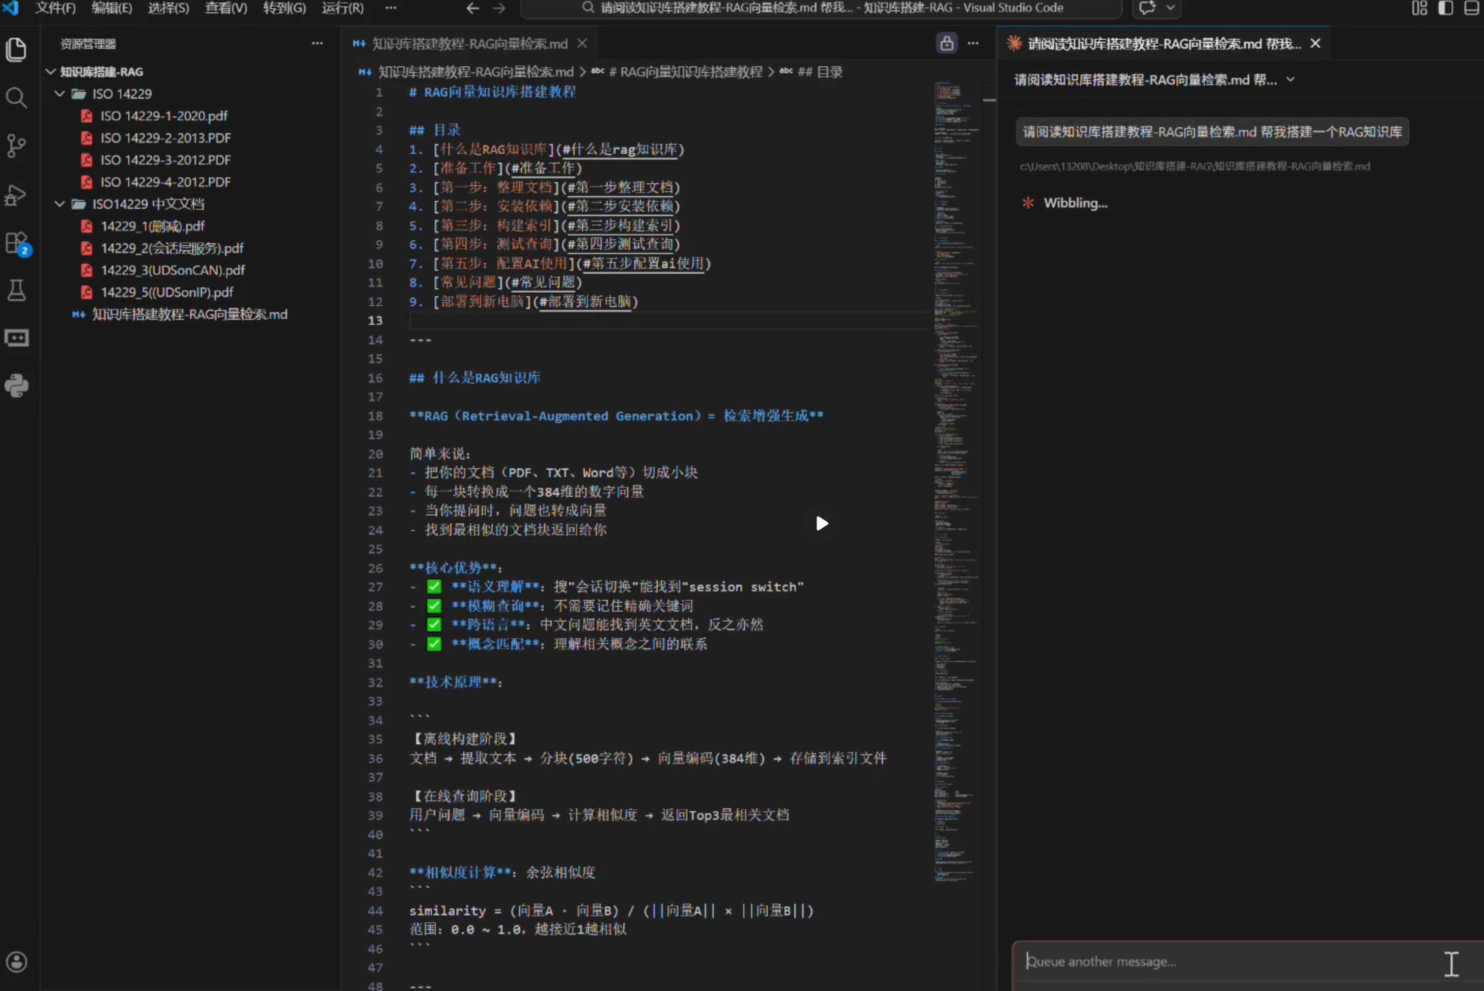Toggle primary sidebar layout button
The image size is (1484, 991).
coord(1445,8)
